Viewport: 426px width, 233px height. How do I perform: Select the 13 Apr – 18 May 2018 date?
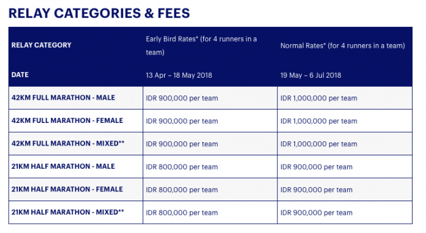179,75
